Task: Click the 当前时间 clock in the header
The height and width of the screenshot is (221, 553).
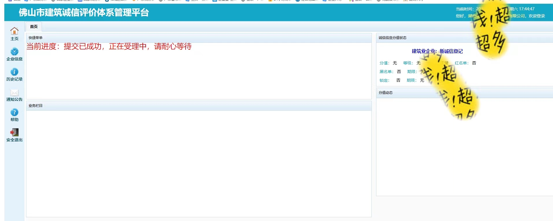Action: pos(495,9)
